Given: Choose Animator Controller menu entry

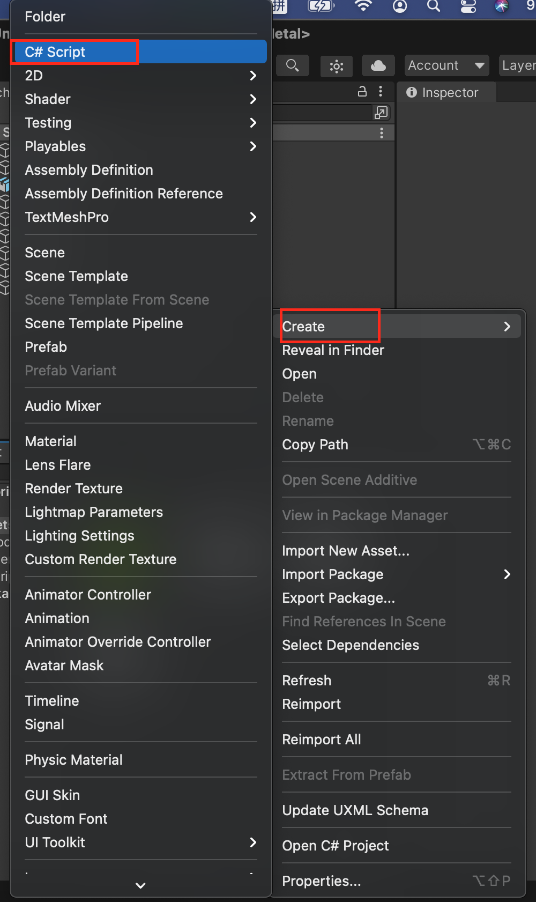Looking at the screenshot, I should 88,595.
